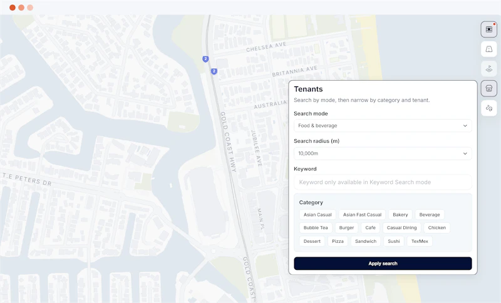Select the Pizza category chip
Image resolution: width=501 pixels, height=303 pixels.
click(338, 242)
